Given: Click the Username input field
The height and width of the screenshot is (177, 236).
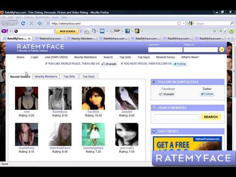Looking at the screenshot, I should tap(165, 50).
